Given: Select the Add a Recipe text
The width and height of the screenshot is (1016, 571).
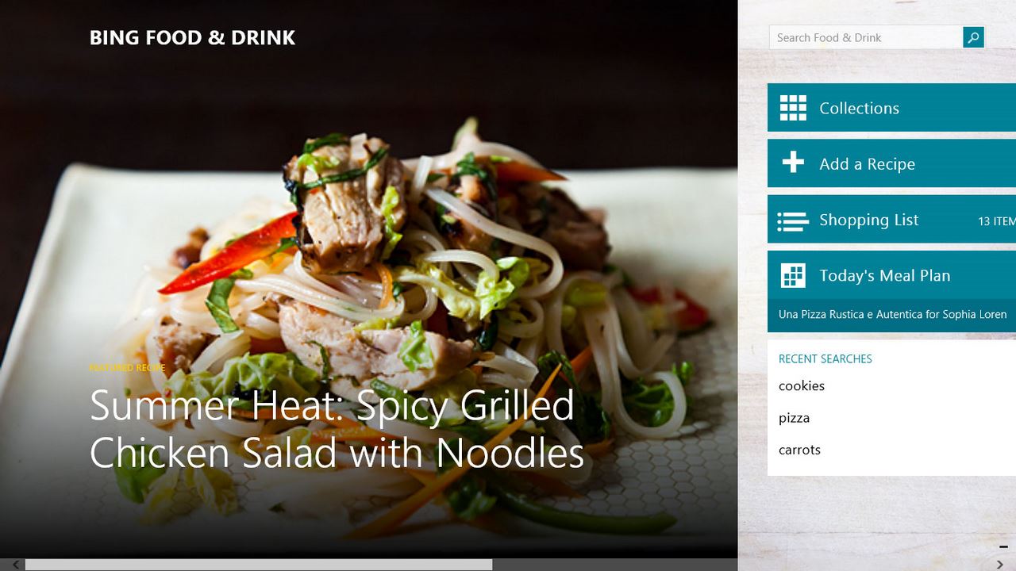Looking at the screenshot, I should tap(867, 164).
